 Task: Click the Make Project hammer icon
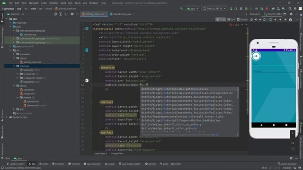tap(181, 8)
